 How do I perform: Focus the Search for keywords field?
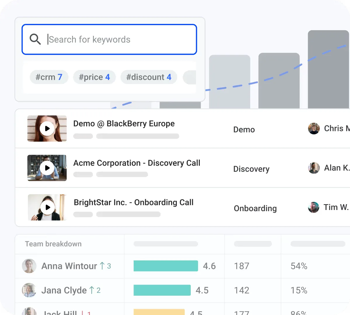(109, 39)
